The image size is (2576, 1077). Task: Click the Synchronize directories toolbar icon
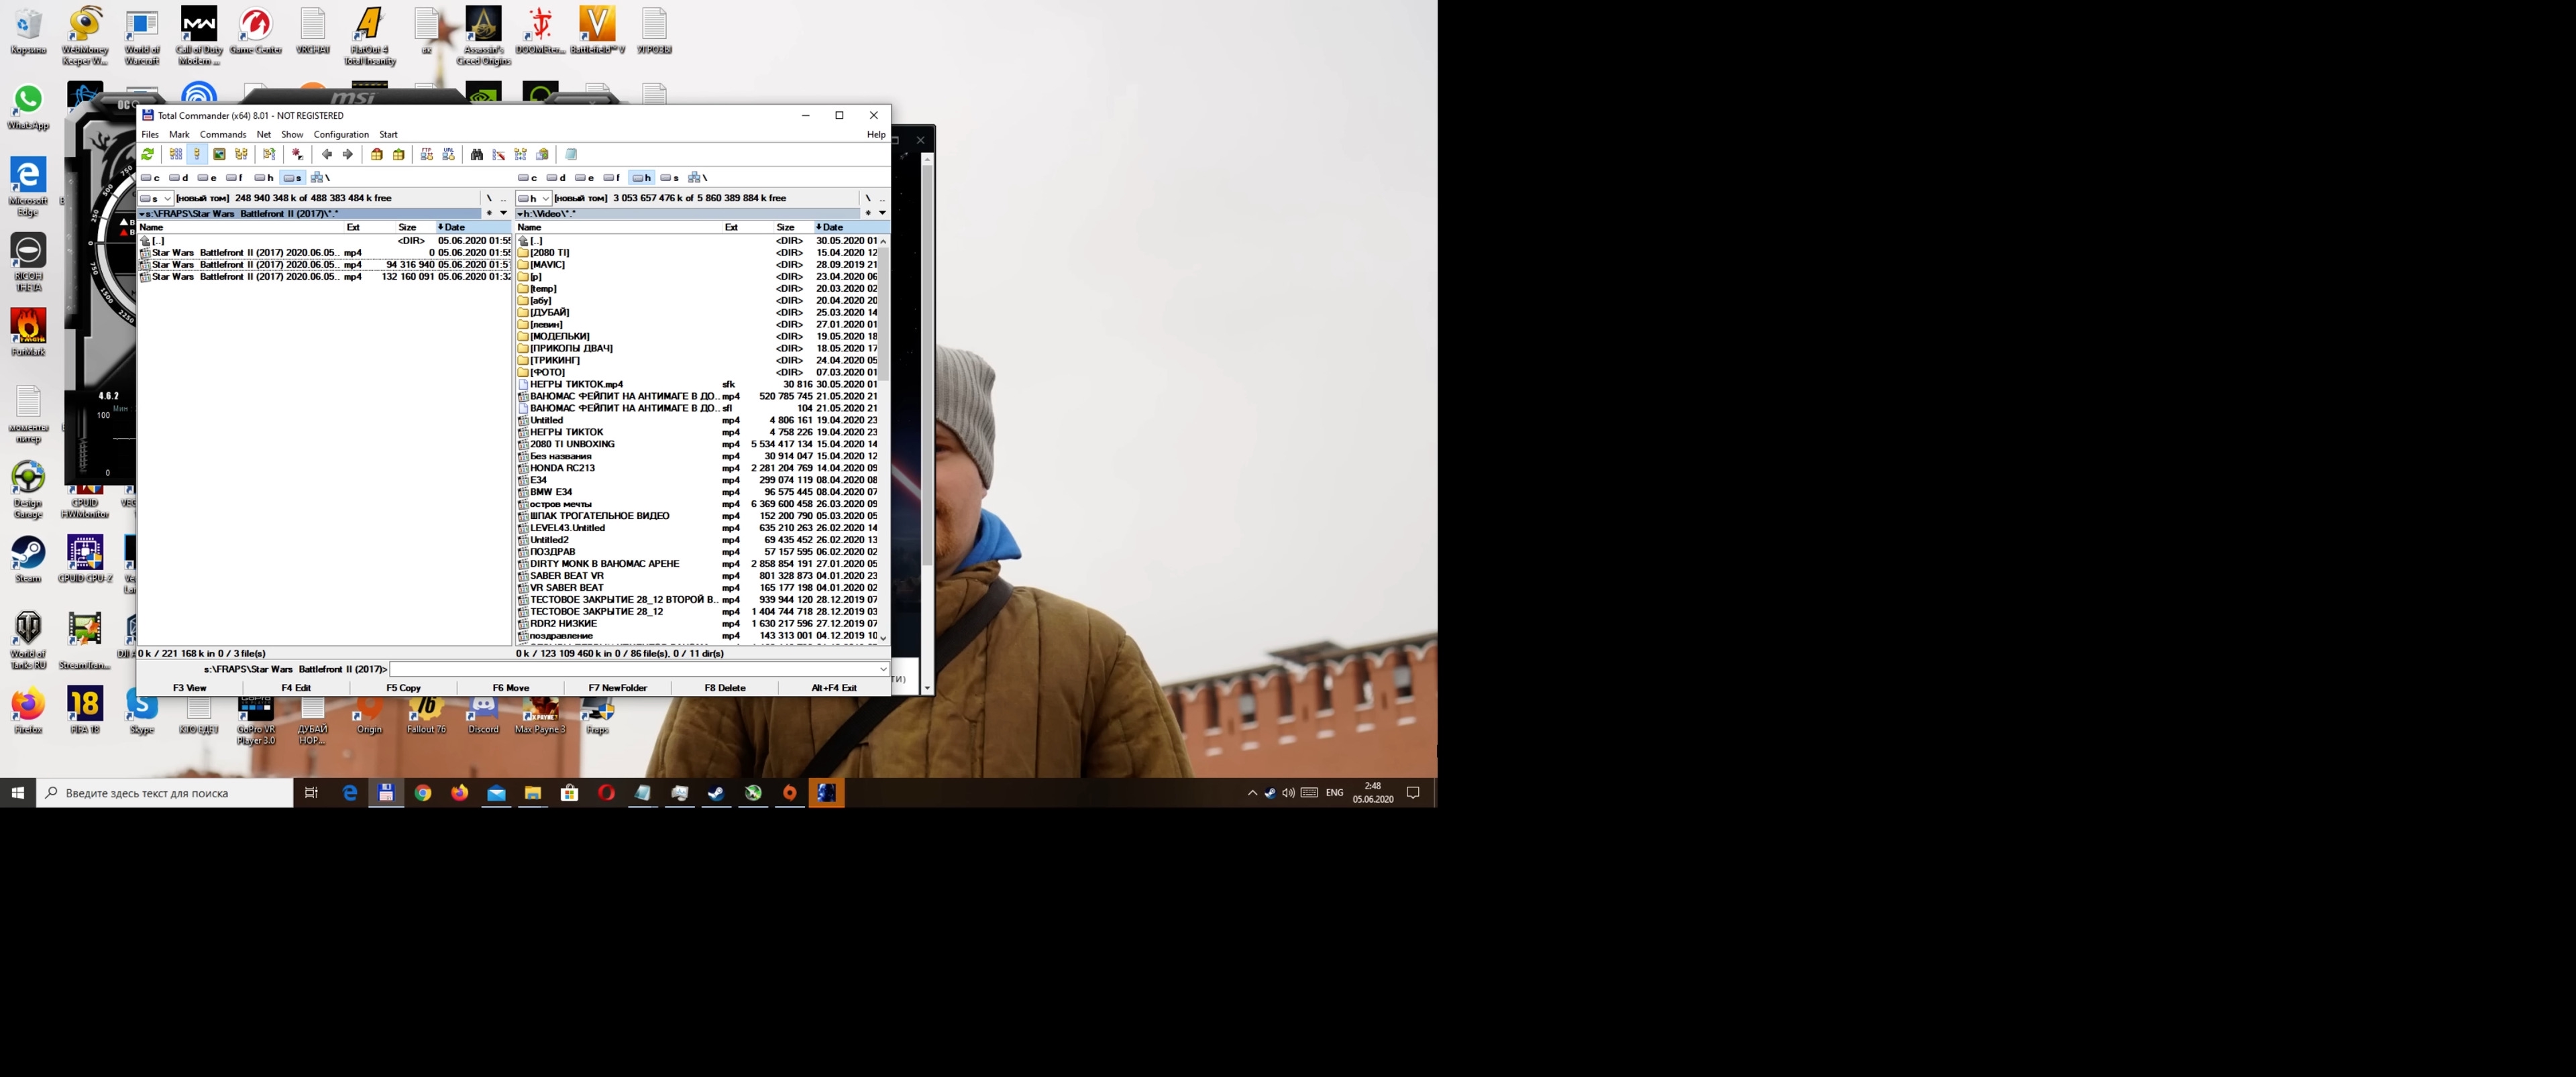click(x=520, y=154)
